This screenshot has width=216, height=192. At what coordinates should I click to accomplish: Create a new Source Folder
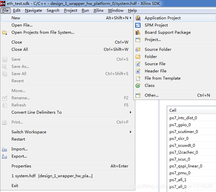point(175,49)
